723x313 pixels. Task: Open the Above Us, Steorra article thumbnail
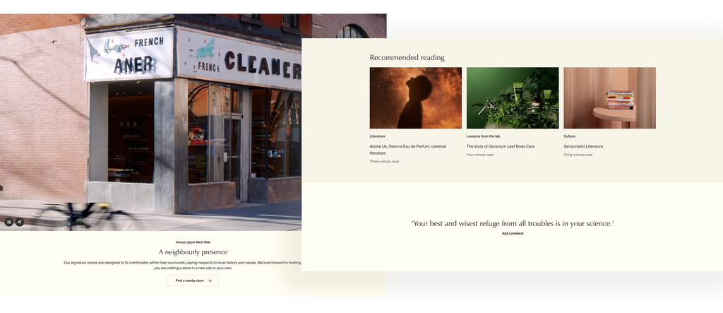pyautogui.click(x=415, y=98)
